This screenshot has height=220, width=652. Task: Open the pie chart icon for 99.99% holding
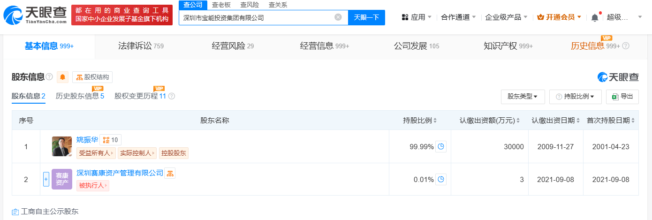tap(441, 146)
